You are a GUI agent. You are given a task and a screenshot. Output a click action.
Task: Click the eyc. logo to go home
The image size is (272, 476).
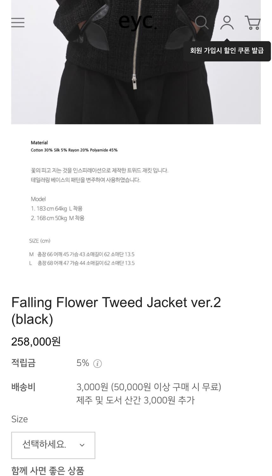(x=138, y=22)
